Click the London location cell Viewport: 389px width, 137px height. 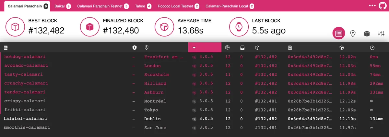(x=152, y=65)
